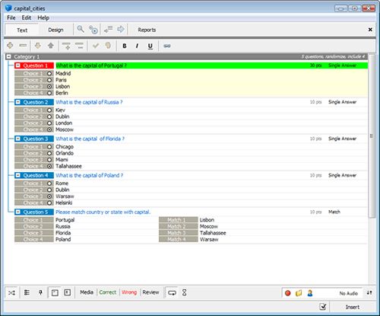Image resolution: width=380 pixels, height=316 pixels.
Task: Click the magnifier search icon
Action: click(x=81, y=29)
